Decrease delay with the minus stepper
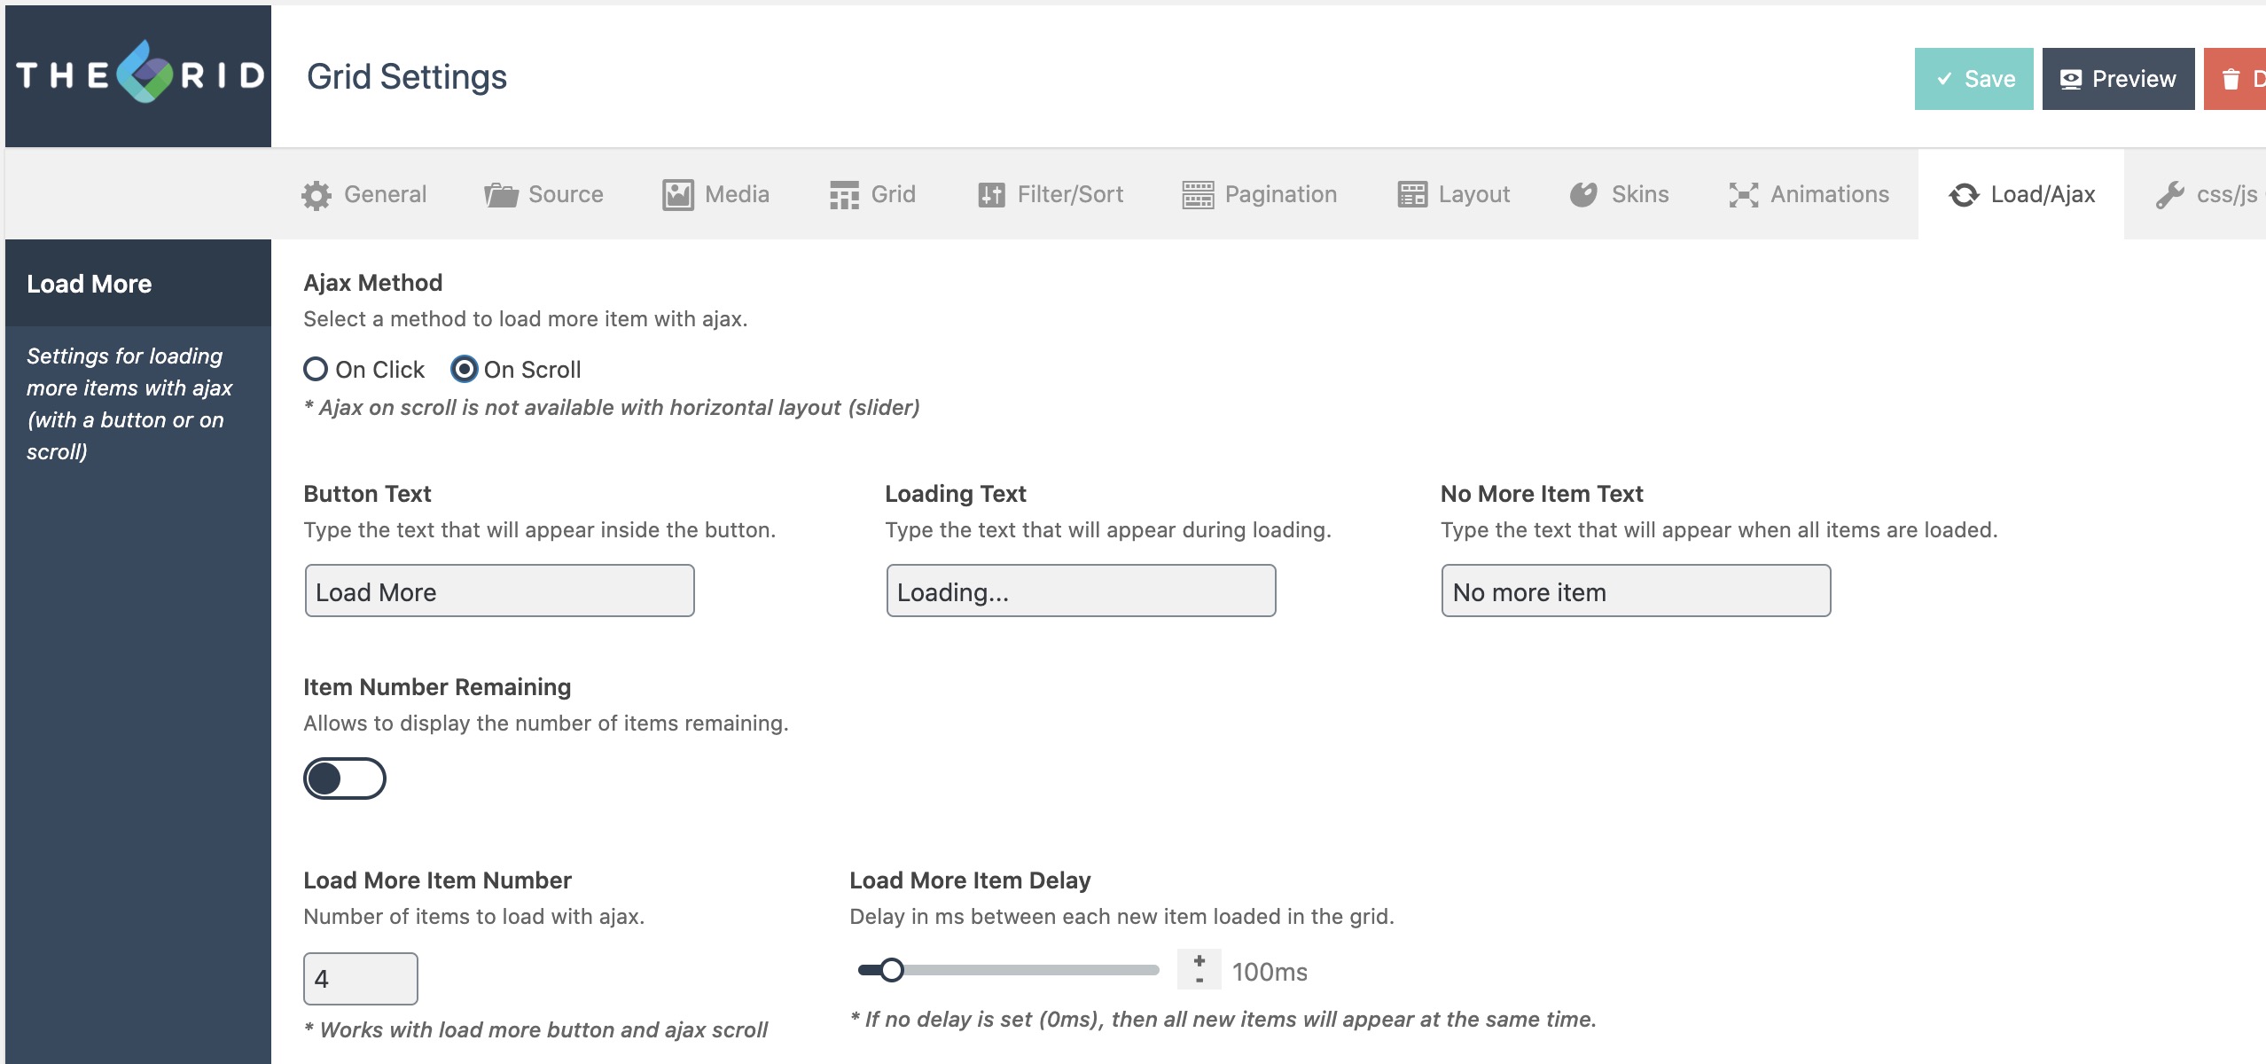This screenshot has height=1064, width=2266. pos(1199,980)
